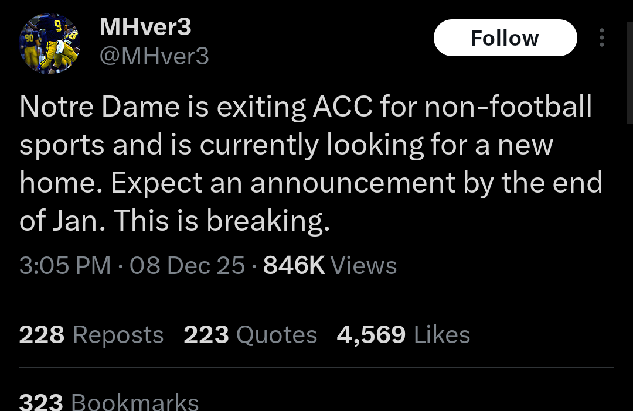Click the word "announcement" in the post

[353, 183]
